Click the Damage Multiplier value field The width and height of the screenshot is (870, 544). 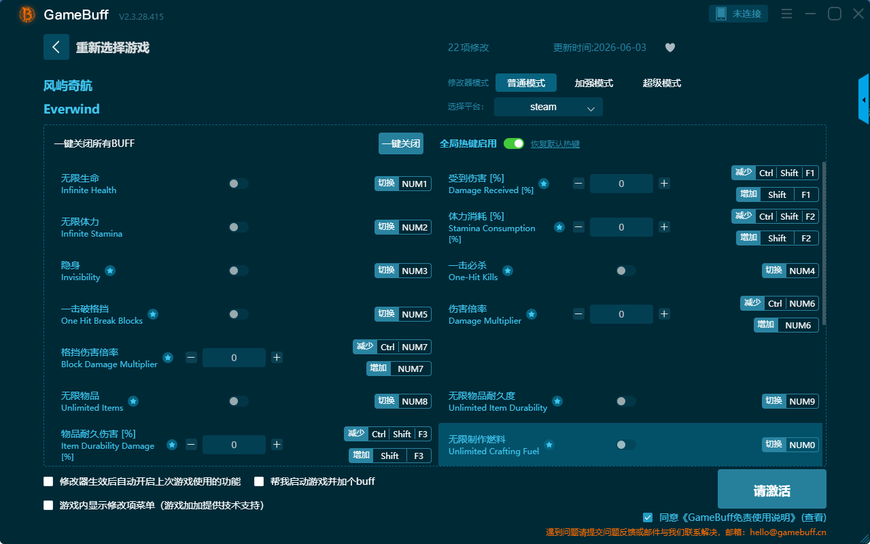(x=621, y=314)
